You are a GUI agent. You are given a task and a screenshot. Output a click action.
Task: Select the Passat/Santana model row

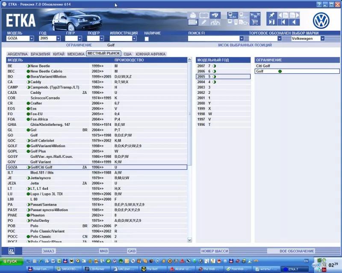[97, 204]
